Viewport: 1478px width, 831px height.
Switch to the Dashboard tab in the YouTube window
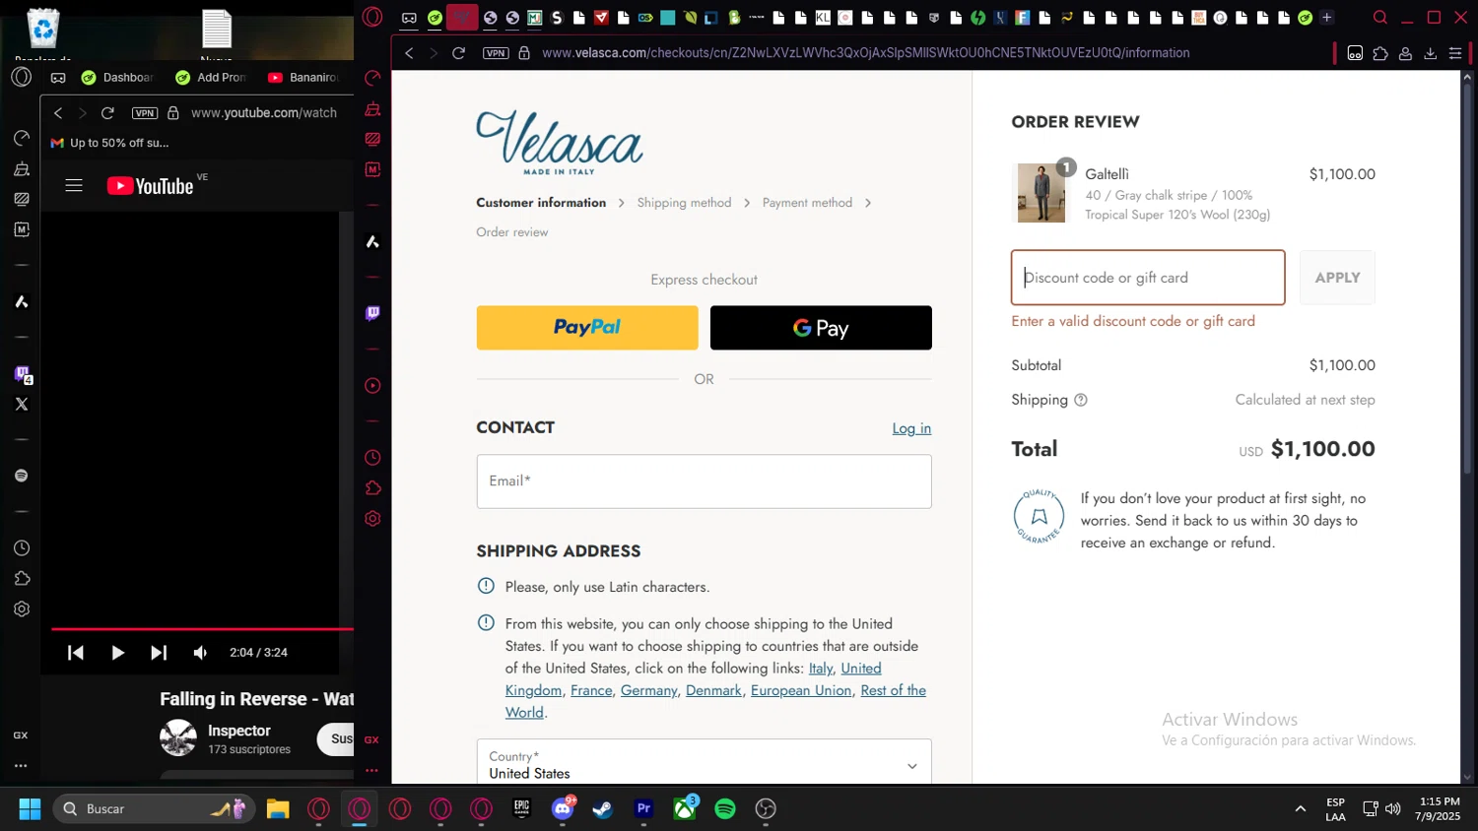click(x=117, y=78)
